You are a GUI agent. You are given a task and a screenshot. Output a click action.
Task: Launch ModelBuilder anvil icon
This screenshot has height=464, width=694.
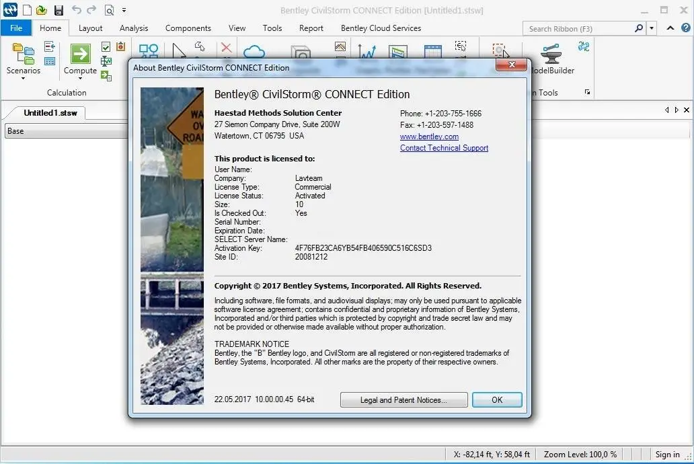click(x=551, y=53)
